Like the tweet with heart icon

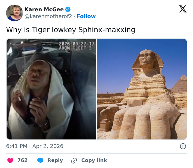pos(10,160)
